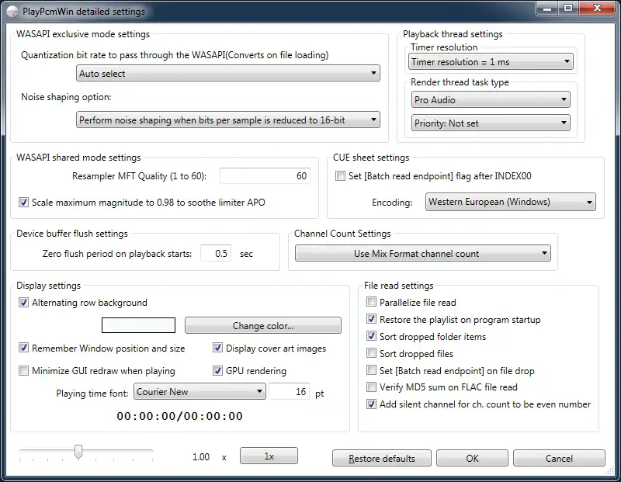Screen dimensions: 621x482
Task: Click the alternating row color swatch box
Action: coord(139,326)
